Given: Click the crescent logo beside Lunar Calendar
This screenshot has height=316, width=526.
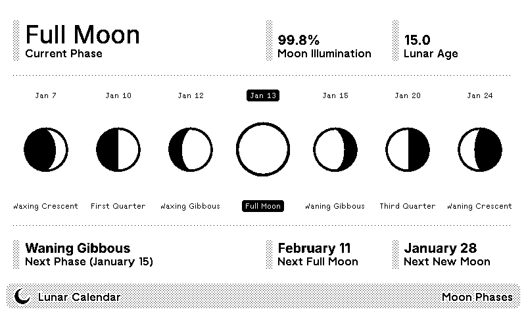Looking at the screenshot, I should [23, 297].
